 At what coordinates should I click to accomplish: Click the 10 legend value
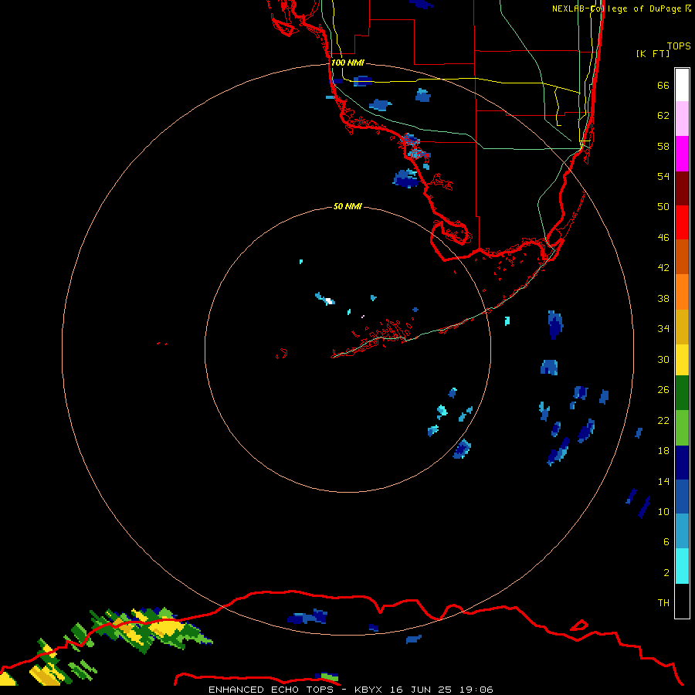[663, 511]
